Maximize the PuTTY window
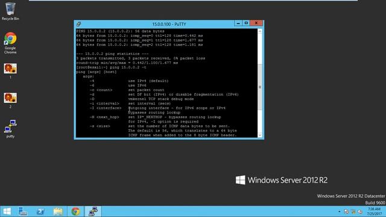This screenshot has height=217, width=386. [246, 23]
